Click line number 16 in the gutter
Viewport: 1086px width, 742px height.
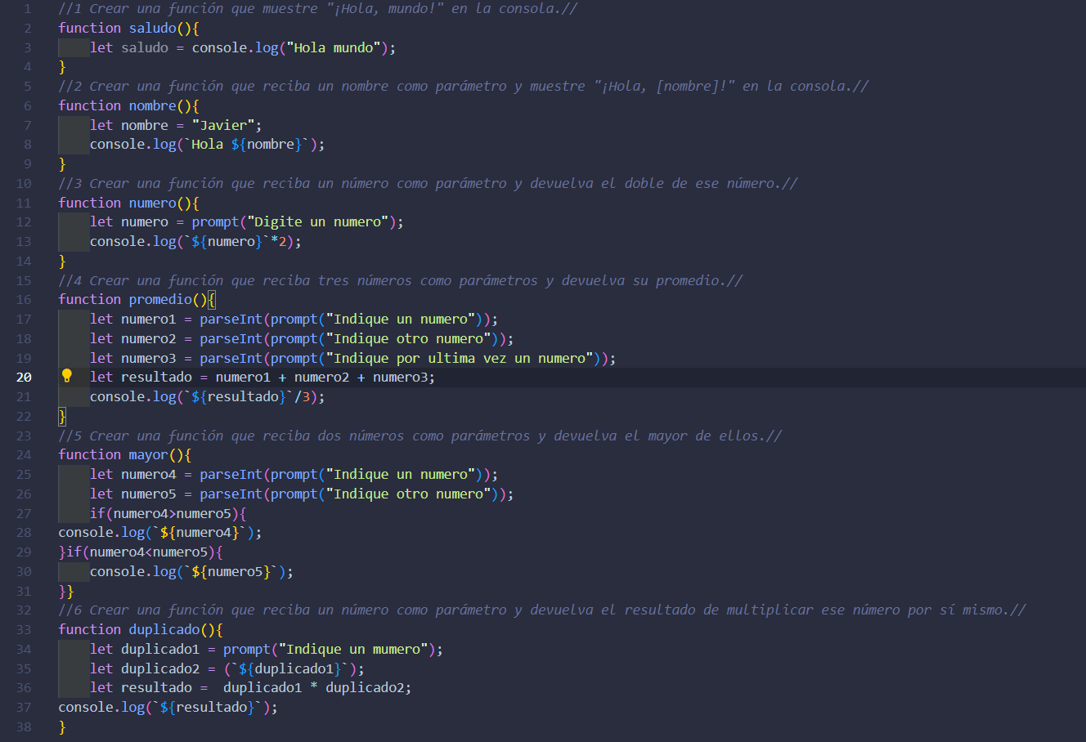[x=24, y=299]
